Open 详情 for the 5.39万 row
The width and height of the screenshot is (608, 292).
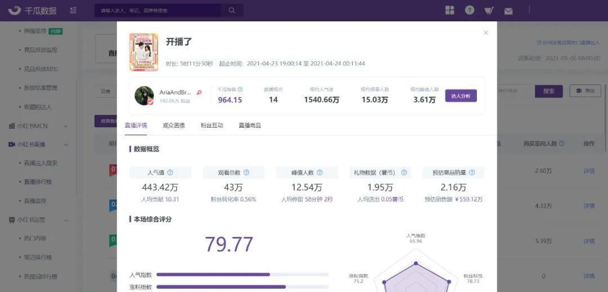point(589,241)
